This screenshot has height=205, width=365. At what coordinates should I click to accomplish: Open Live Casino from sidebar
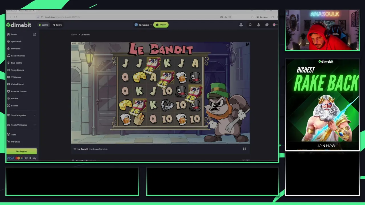tap(15, 63)
